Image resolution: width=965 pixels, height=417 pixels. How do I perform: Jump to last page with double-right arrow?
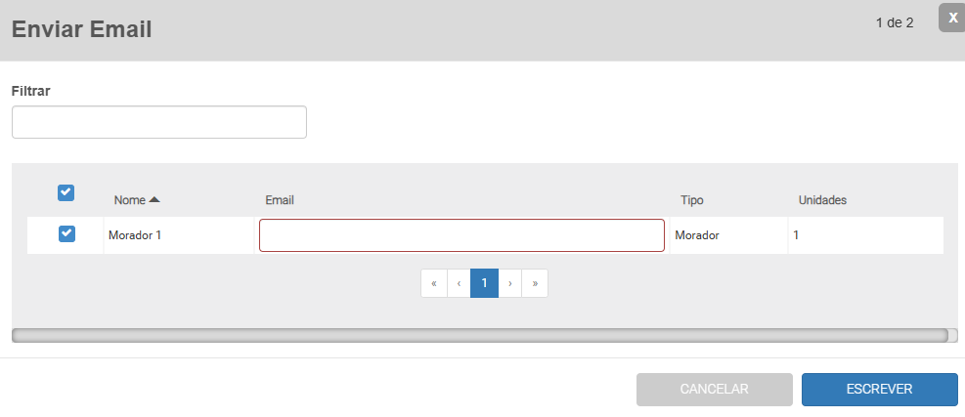(x=535, y=283)
